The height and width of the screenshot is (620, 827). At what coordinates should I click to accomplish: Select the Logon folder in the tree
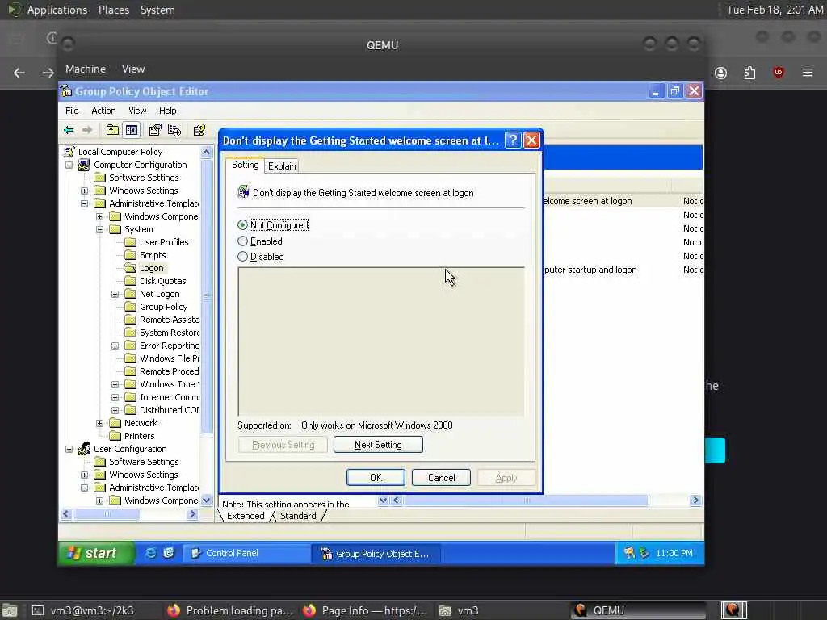(x=151, y=268)
